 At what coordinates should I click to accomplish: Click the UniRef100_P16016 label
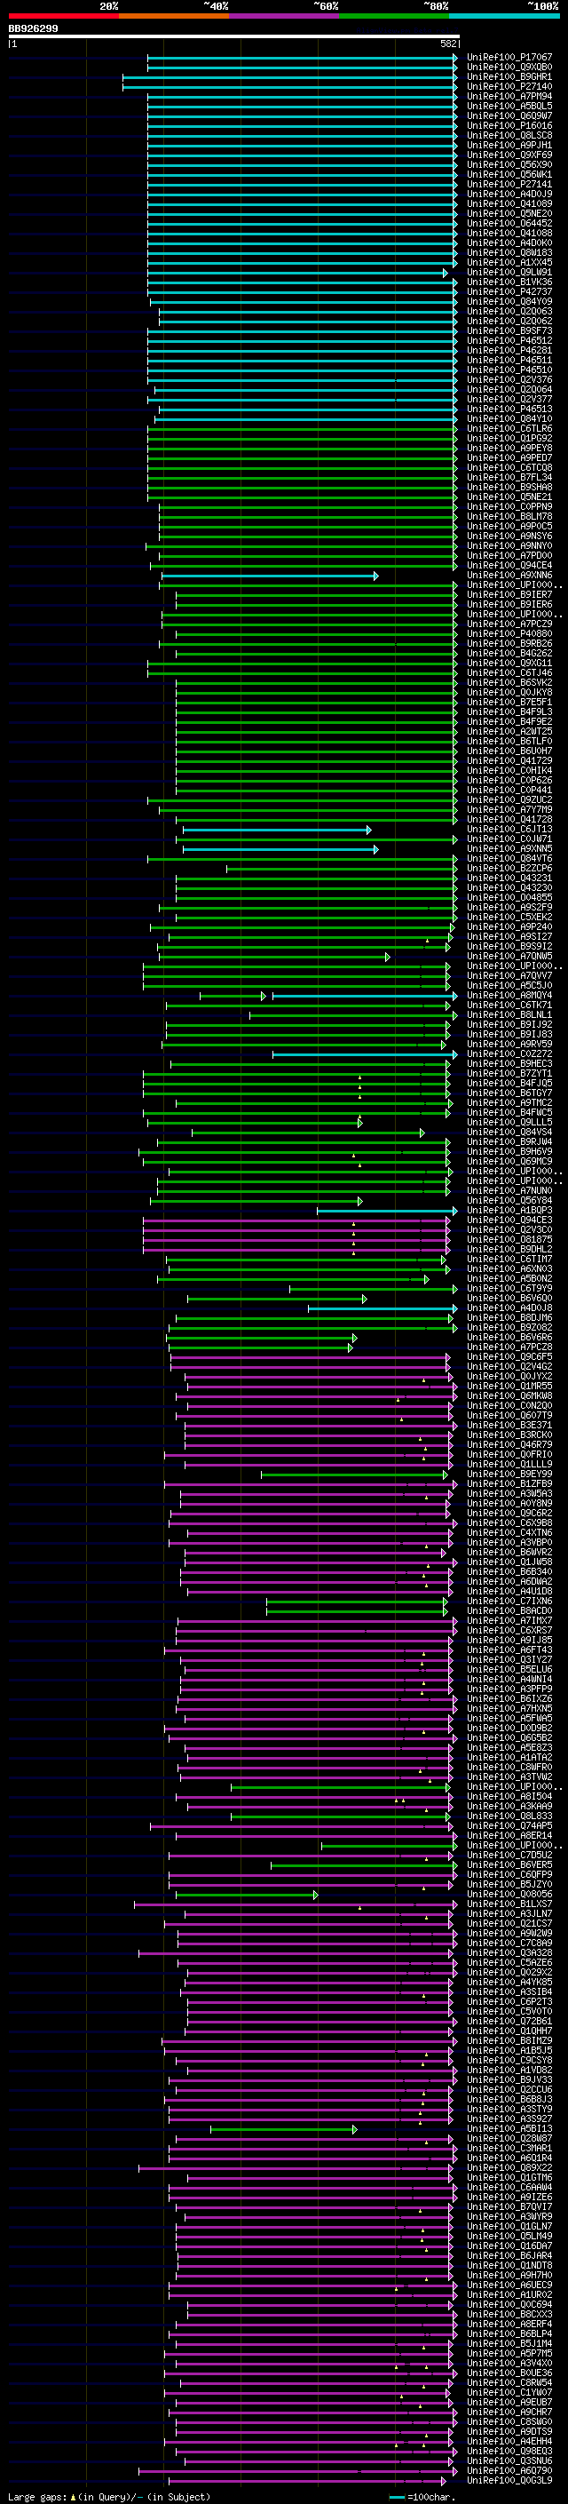[509, 125]
